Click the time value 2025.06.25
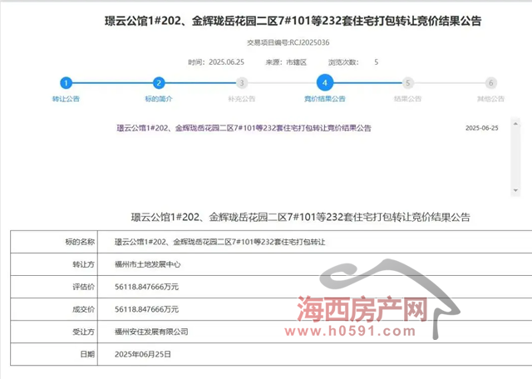532x379 pixels. (x=226, y=62)
